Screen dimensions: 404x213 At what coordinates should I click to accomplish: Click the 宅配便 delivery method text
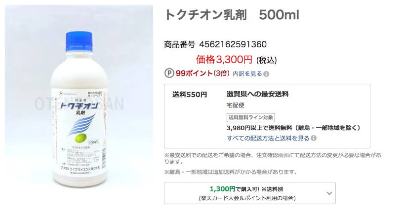[236, 105]
